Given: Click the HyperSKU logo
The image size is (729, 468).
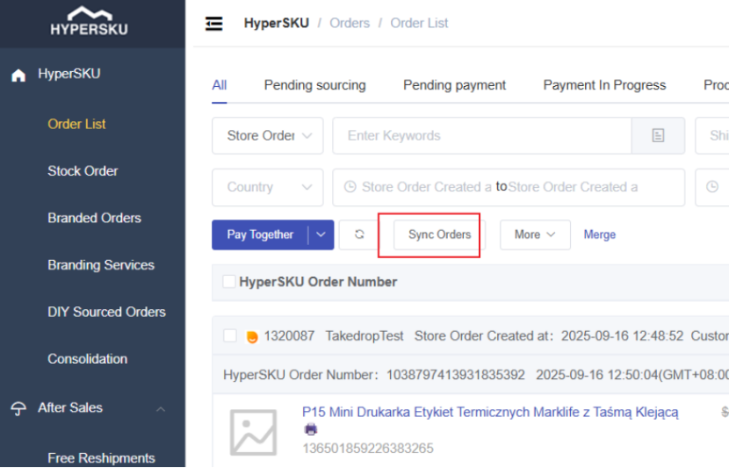Looking at the screenshot, I should tap(90, 22).
